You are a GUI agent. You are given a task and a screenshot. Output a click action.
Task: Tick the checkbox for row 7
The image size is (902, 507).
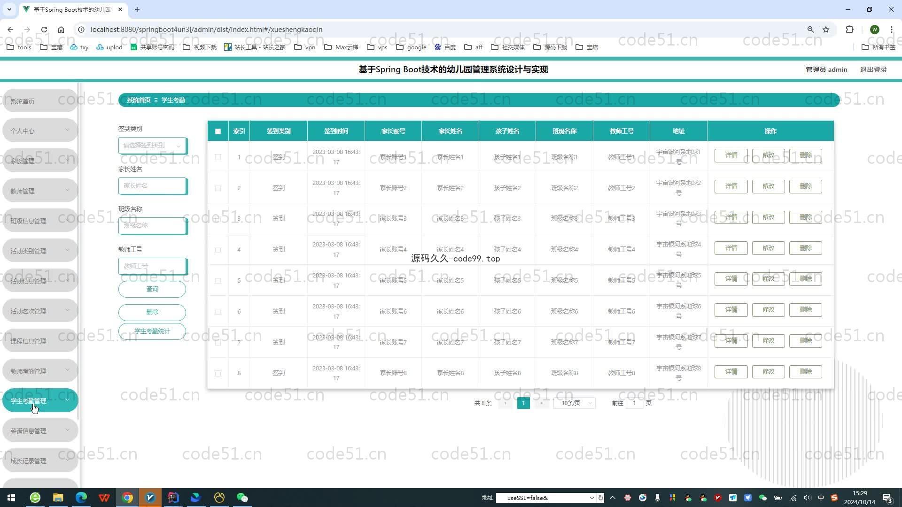[x=218, y=342]
